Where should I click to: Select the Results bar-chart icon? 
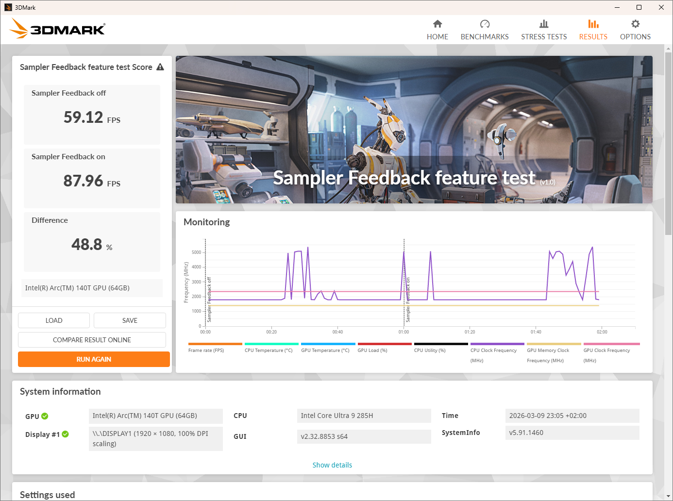(593, 24)
